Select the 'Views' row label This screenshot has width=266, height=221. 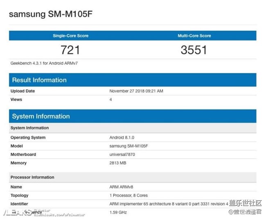[16, 100]
